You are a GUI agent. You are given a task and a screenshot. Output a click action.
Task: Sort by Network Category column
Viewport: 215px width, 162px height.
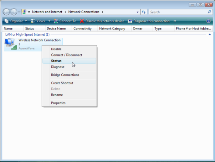tap(114, 29)
